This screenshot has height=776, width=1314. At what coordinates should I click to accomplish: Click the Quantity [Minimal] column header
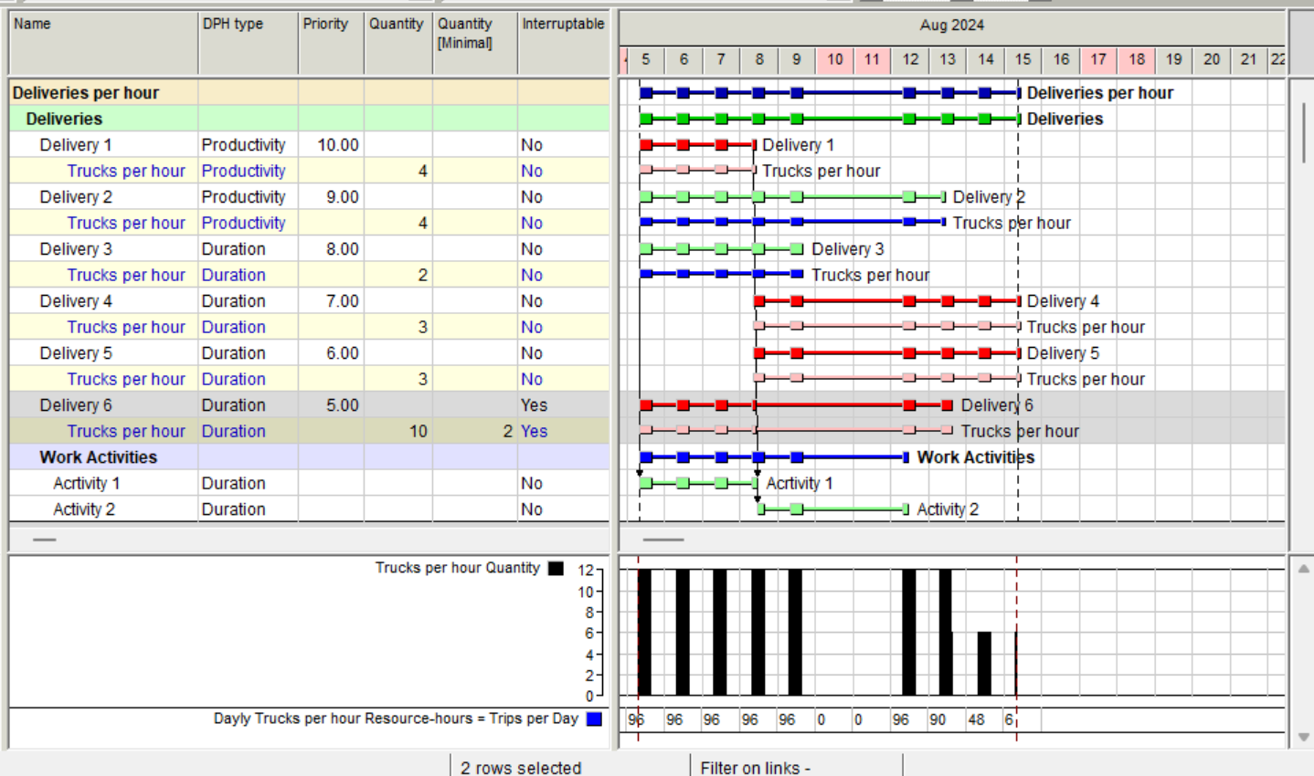pyautogui.click(x=475, y=43)
